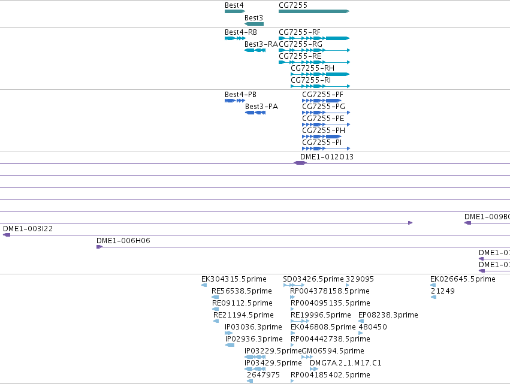
Task: Click the 329095 EST arrow
Action: (348, 286)
